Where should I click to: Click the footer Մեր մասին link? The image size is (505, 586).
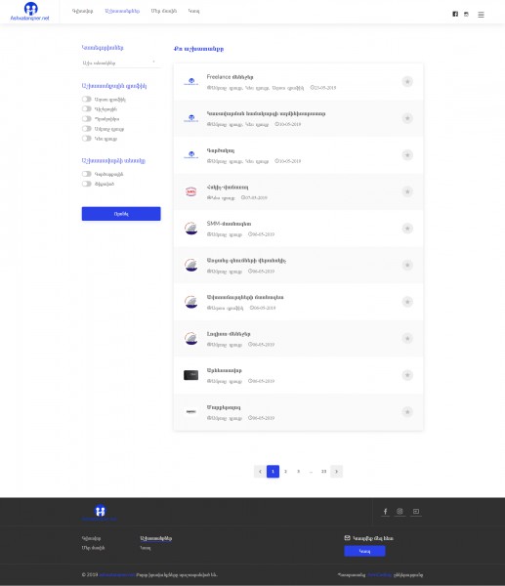(93, 548)
